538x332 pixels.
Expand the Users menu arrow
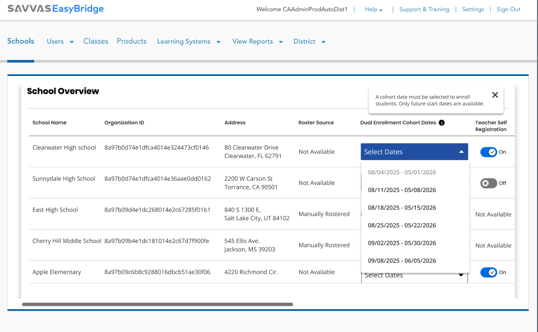click(x=72, y=42)
